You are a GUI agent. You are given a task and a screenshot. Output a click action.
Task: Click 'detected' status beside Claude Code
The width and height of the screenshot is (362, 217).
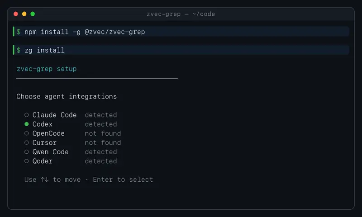coord(101,115)
